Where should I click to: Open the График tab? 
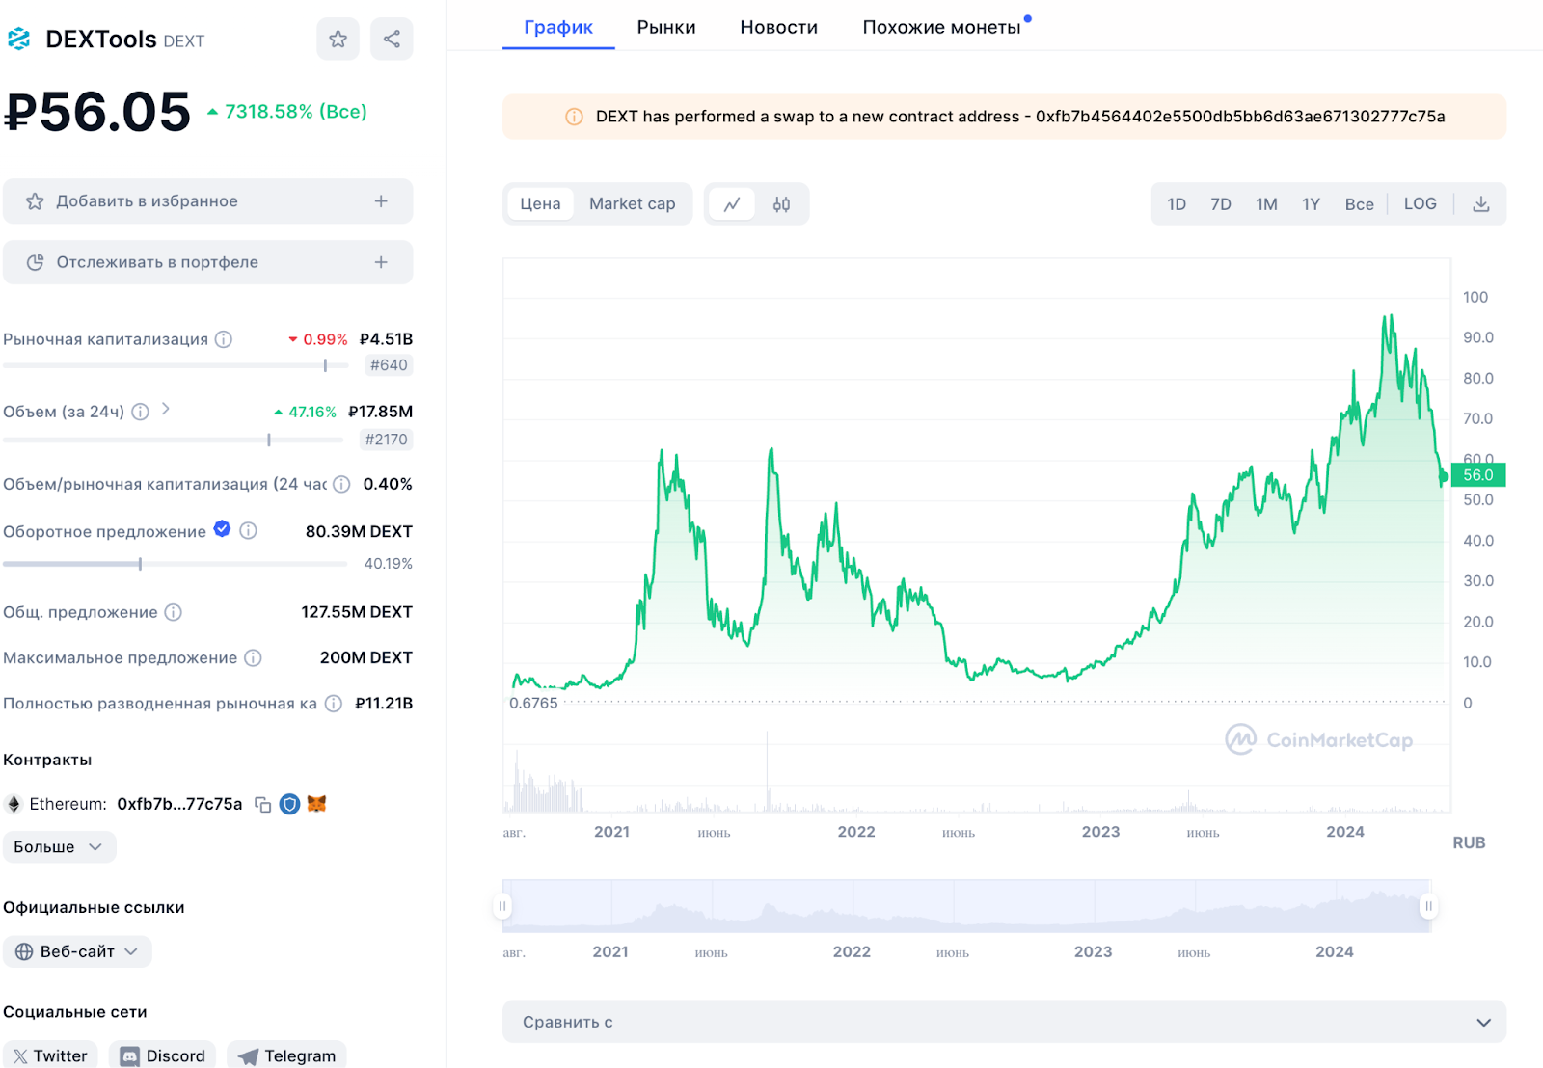pos(558,27)
